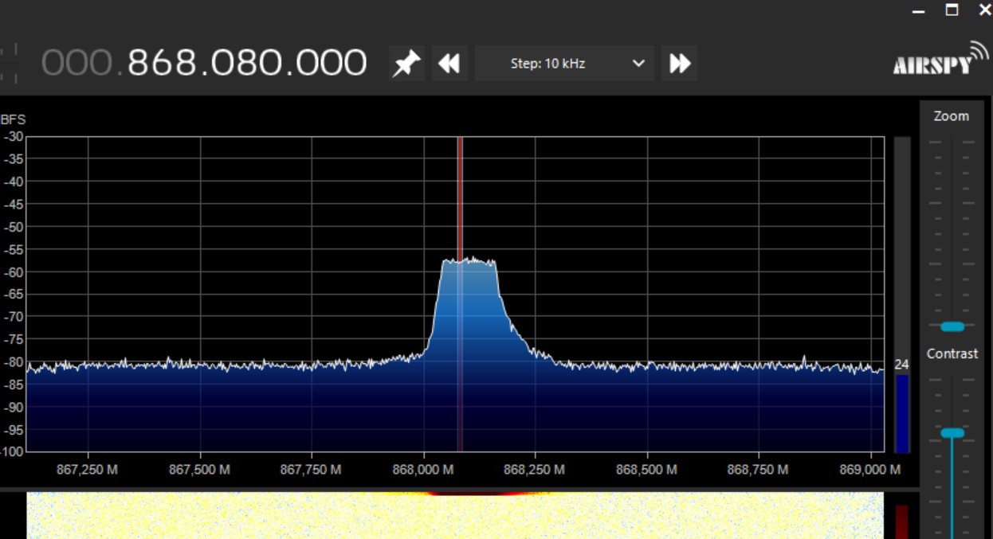This screenshot has height=539, width=993.
Task: Click the 868,250 M frequency axis label
Action: [534, 470]
